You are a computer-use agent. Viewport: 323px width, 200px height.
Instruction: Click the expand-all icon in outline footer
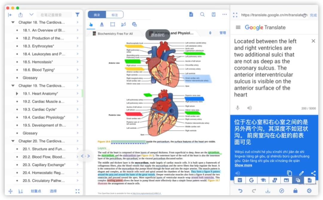10,191
